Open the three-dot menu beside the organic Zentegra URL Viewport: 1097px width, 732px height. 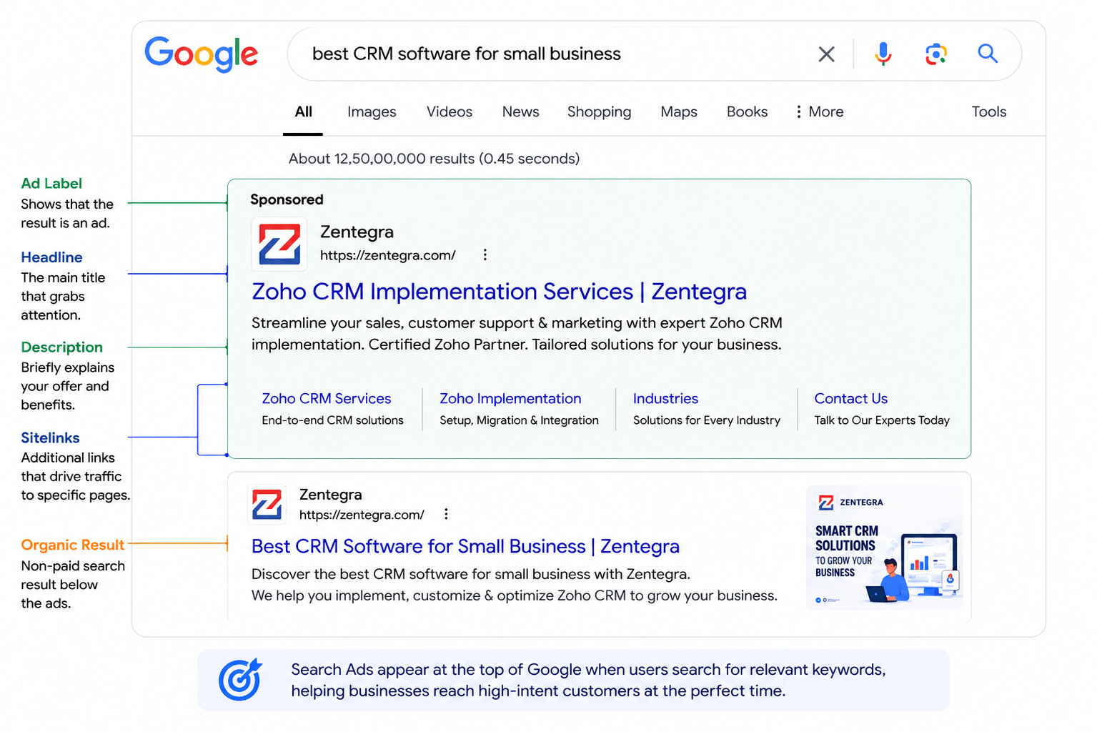[x=446, y=514]
